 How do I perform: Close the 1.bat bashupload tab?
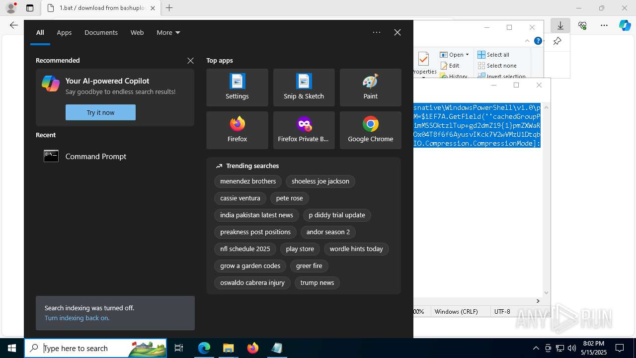point(153,8)
